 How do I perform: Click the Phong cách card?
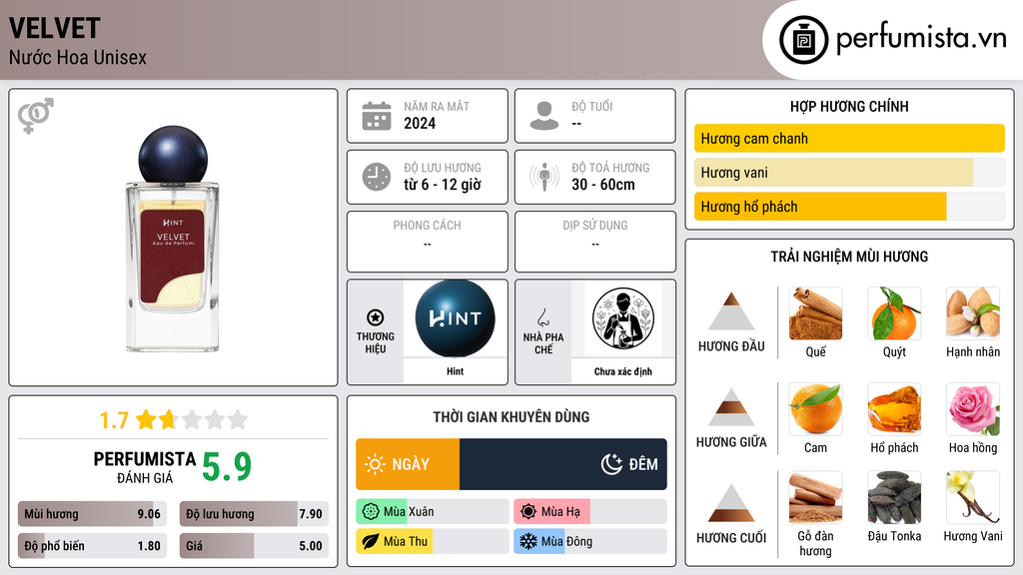[428, 242]
